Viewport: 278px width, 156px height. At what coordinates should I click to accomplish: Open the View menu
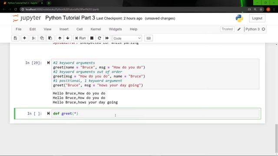pos(47,29)
